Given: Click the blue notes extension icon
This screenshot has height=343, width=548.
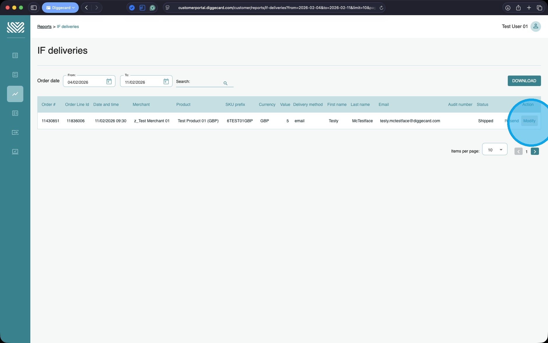Looking at the screenshot, I should point(142,8).
